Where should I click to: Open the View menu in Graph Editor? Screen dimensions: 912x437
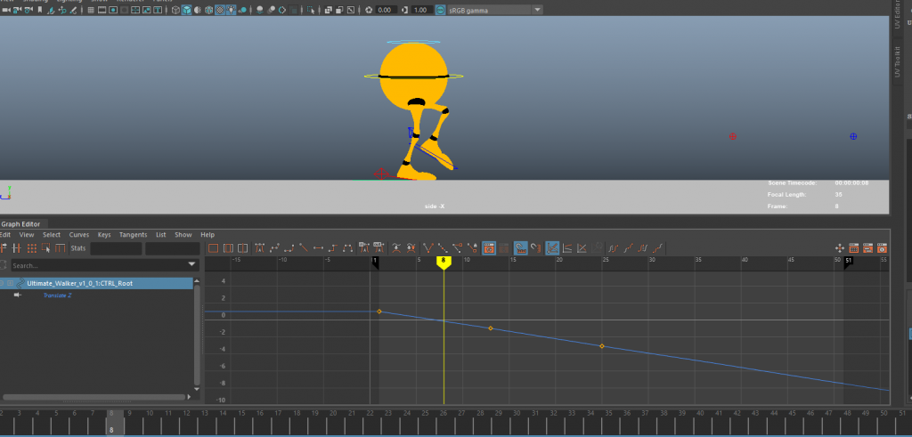[27, 235]
